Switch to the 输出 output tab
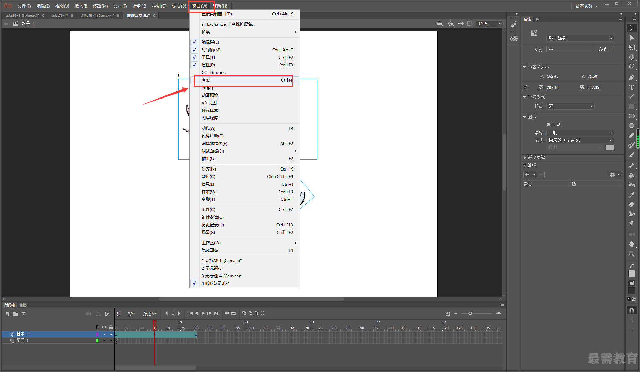 (x=23, y=305)
